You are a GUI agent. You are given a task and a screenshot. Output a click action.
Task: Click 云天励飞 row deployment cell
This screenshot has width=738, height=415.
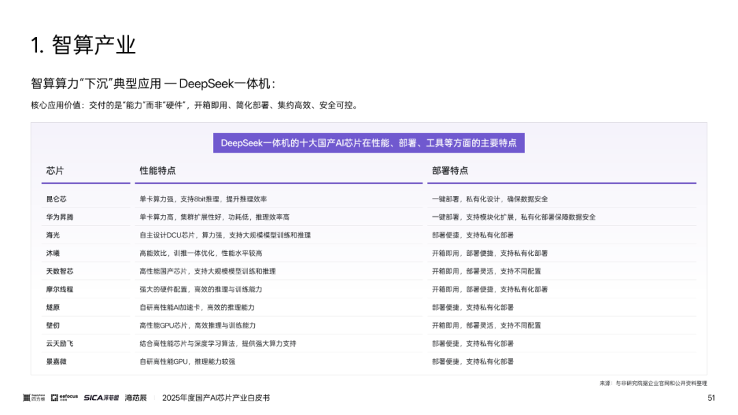473,343
